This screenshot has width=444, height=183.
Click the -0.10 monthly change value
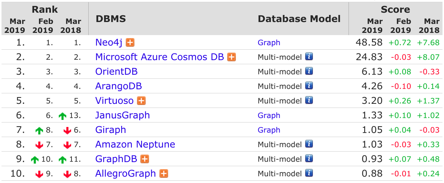(401, 86)
